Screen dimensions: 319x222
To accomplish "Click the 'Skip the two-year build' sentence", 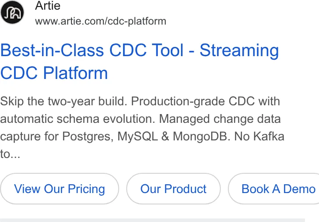I will coord(64,101).
